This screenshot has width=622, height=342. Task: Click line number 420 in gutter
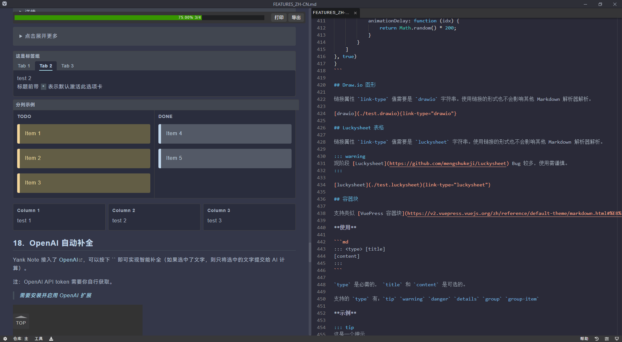point(321,85)
